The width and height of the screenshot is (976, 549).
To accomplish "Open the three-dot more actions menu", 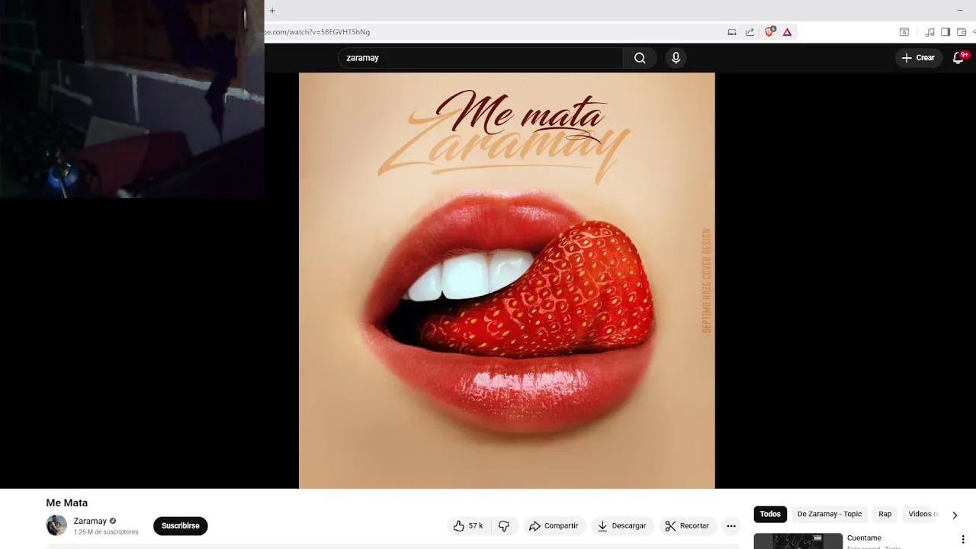I will coord(731,526).
